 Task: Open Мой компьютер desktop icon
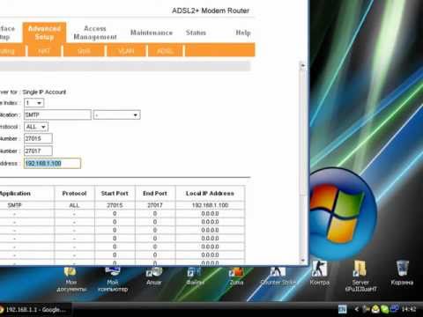pyautogui.click(x=113, y=279)
